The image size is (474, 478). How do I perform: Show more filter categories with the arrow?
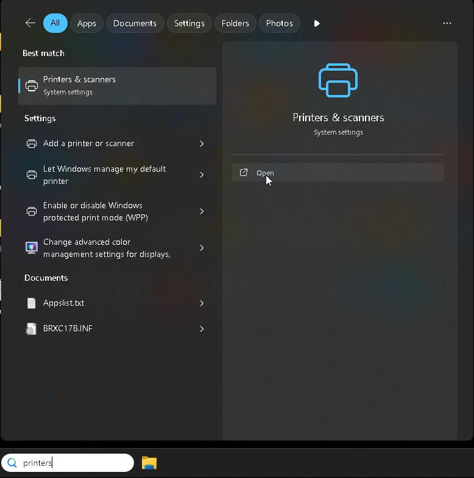(316, 23)
